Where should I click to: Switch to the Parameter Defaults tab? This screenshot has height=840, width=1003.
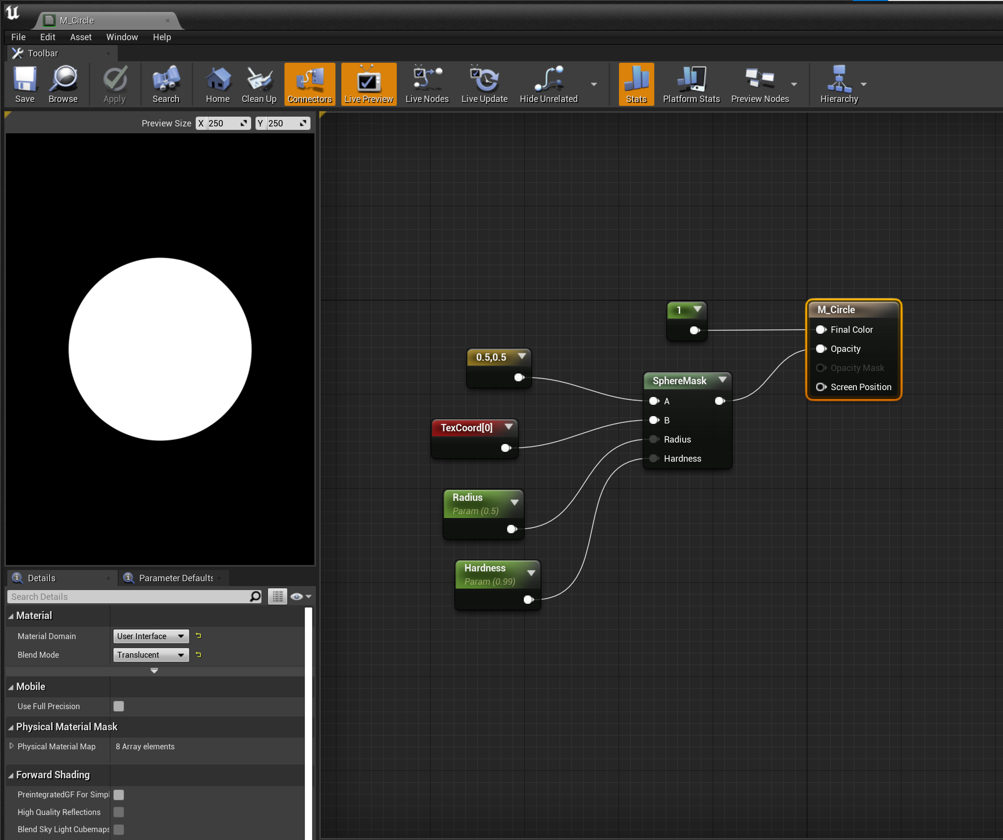[x=175, y=578]
